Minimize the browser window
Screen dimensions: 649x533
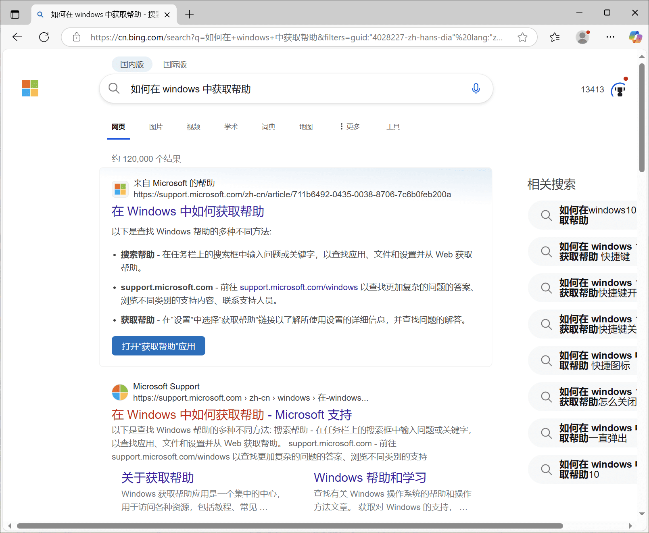click(x=579, y=13)
